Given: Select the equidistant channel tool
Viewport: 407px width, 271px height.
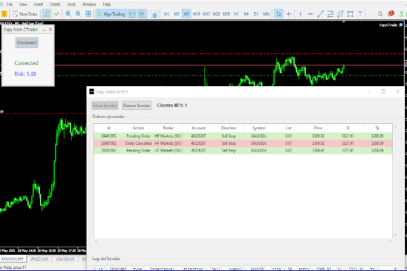Looking at the screenshot, I should (340, 14).
